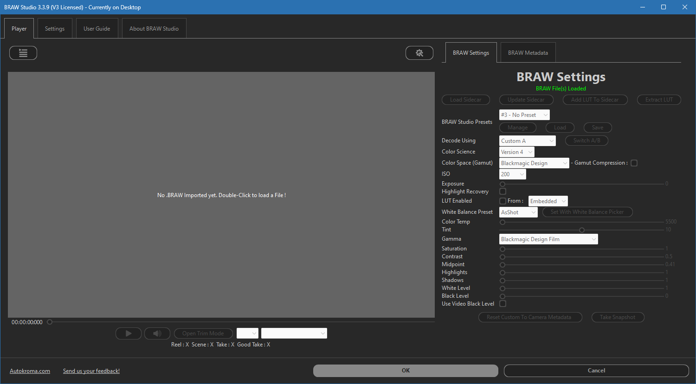Viewport: 696px width, 384px height.
Task: Open the About BRAW Studio tab
Action: click(154, 28)
